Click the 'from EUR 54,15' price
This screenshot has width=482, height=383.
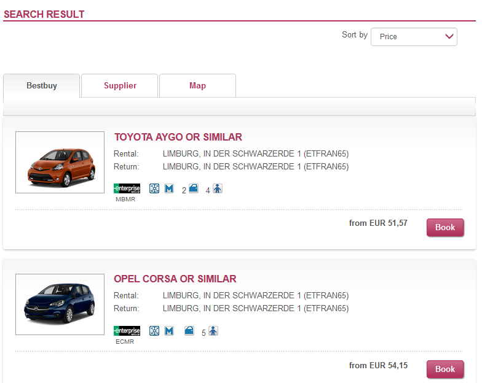[378, 366]
